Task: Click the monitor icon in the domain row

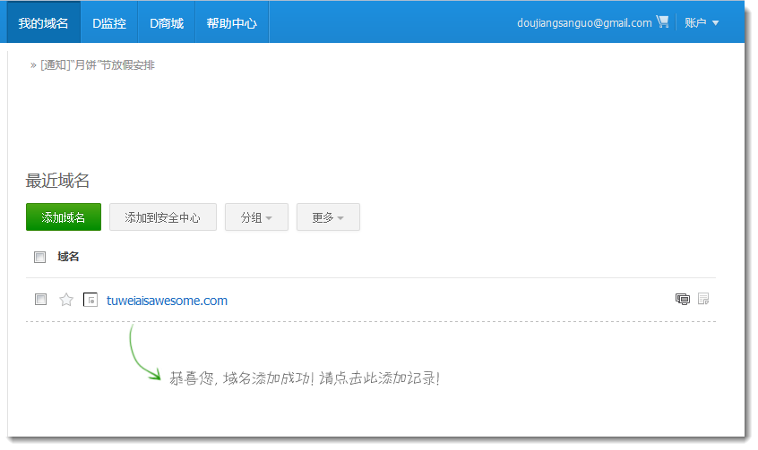Action: 683,299
